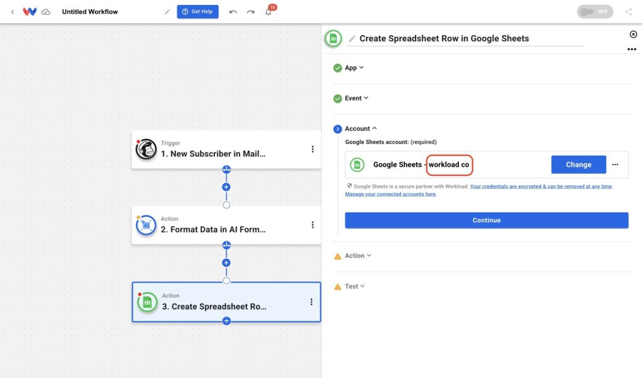The width and height of the screenshot is (642, 378).
Task: Open the Workload logo home
Action: click(x=29, y=11)
